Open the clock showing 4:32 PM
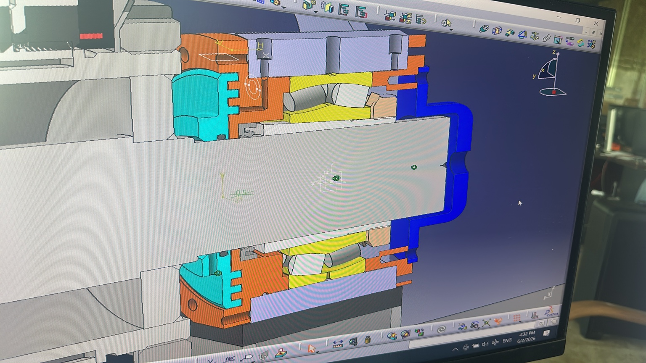Screen dimensions: 646x363 [527, 337]
